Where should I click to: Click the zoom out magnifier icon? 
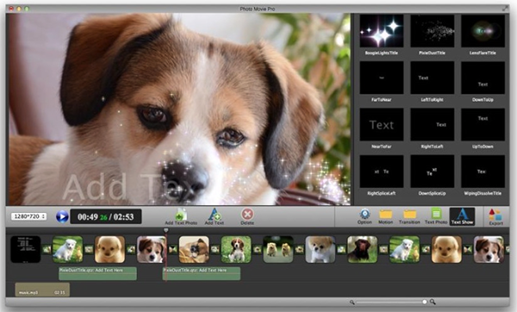352,303
